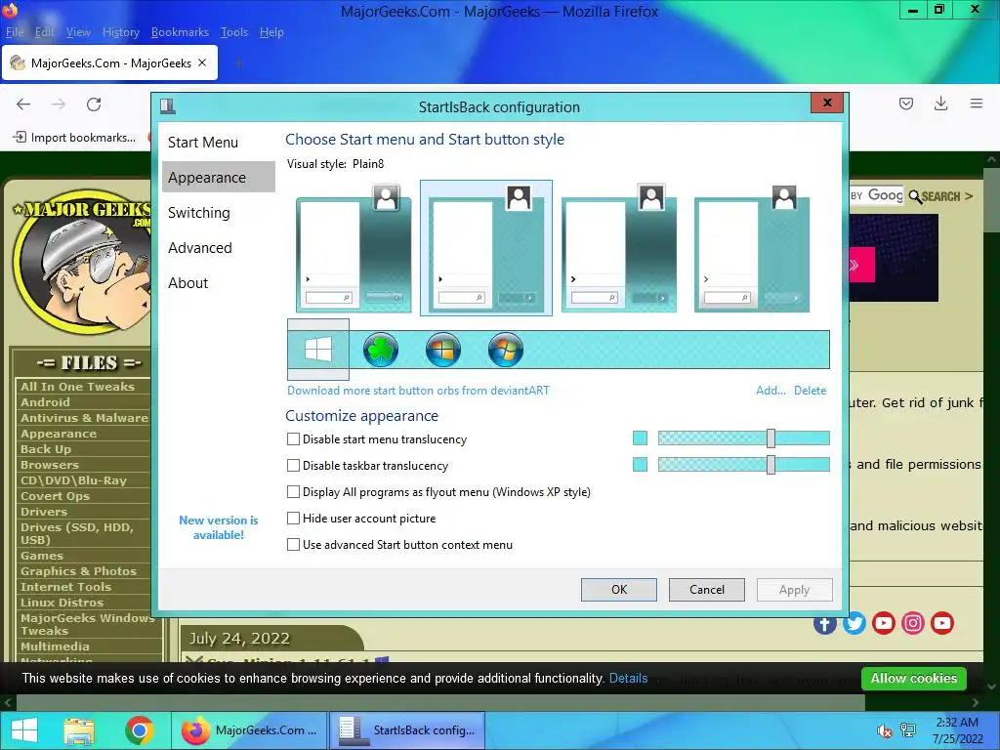Click the greyed Apply button
The image size is (1000, 750).
tap(795, 589)
